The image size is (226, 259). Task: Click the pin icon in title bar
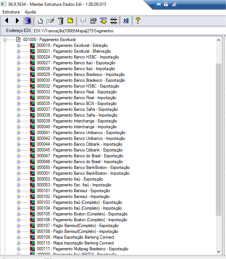[x=158, y=4]
